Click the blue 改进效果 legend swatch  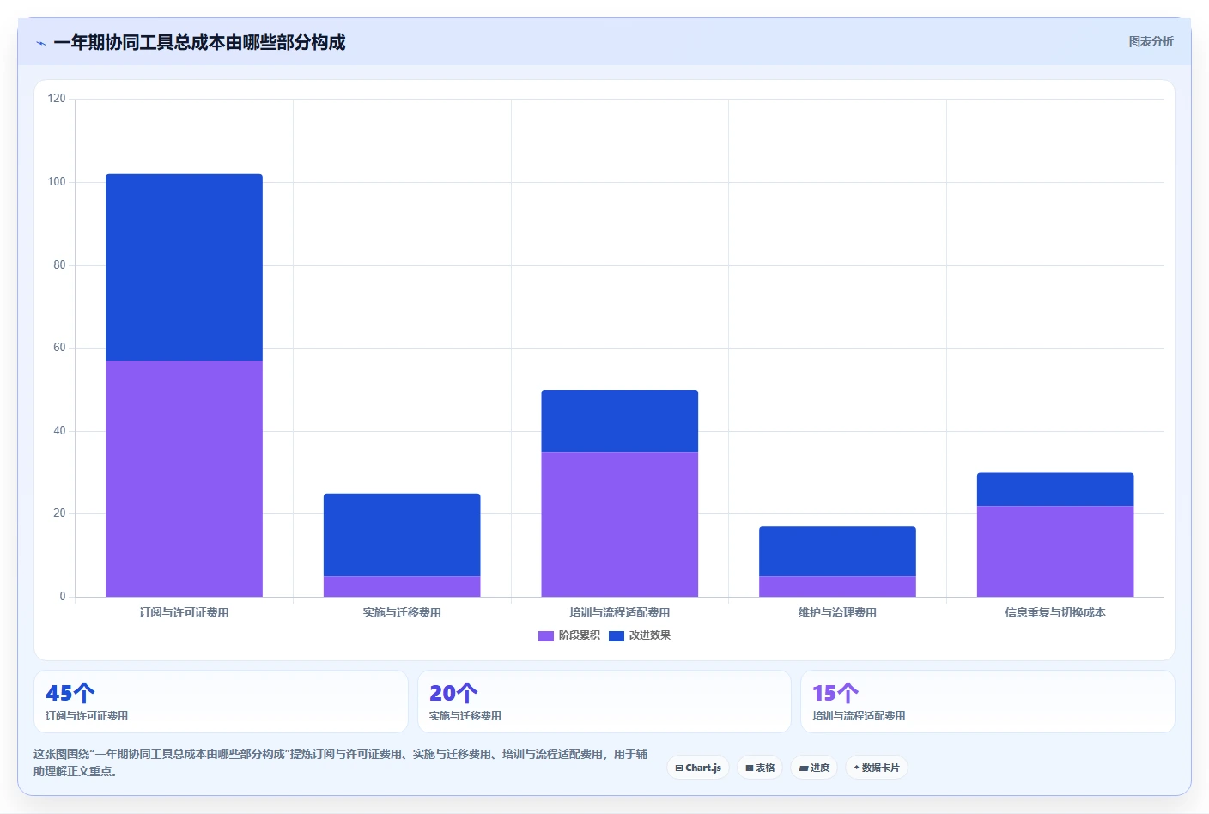click(x=617, y=636)
